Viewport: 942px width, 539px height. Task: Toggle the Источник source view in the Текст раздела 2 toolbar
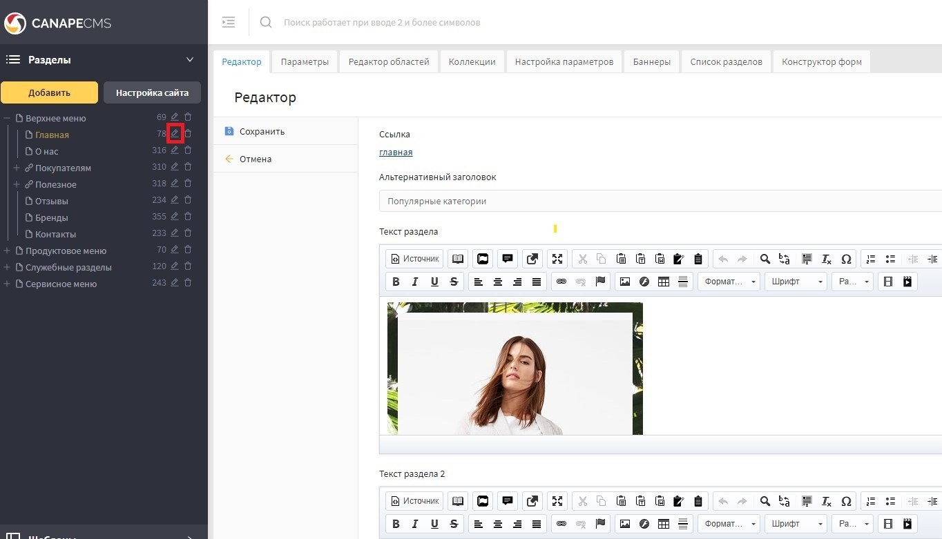click(414, 501)
